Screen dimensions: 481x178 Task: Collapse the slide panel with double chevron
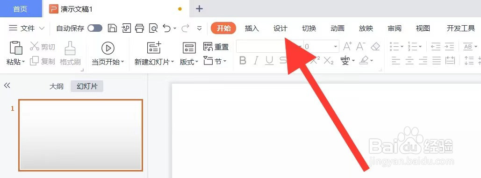[x=7, y=85]
